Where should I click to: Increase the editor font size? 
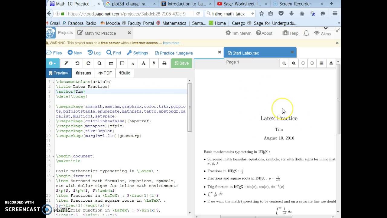coord(143,63)
